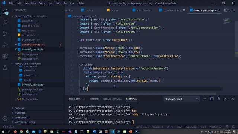238x134 pixels.
Task: Expand the NPM SCRIPTS section
Action: [22, 118]
